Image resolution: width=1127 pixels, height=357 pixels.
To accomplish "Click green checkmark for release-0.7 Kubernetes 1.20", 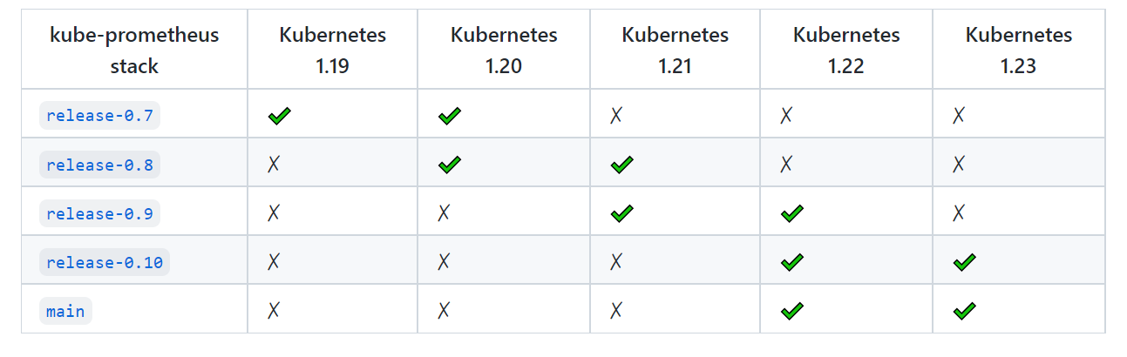I will click(x=450, y=116).
